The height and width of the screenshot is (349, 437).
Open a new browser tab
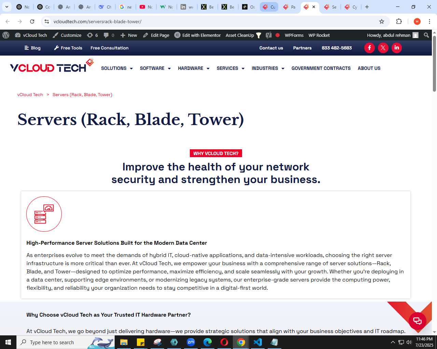coord(367,7)
